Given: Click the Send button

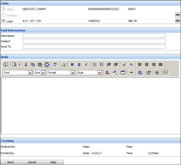Looking at the screenshot, I should 10,162.
